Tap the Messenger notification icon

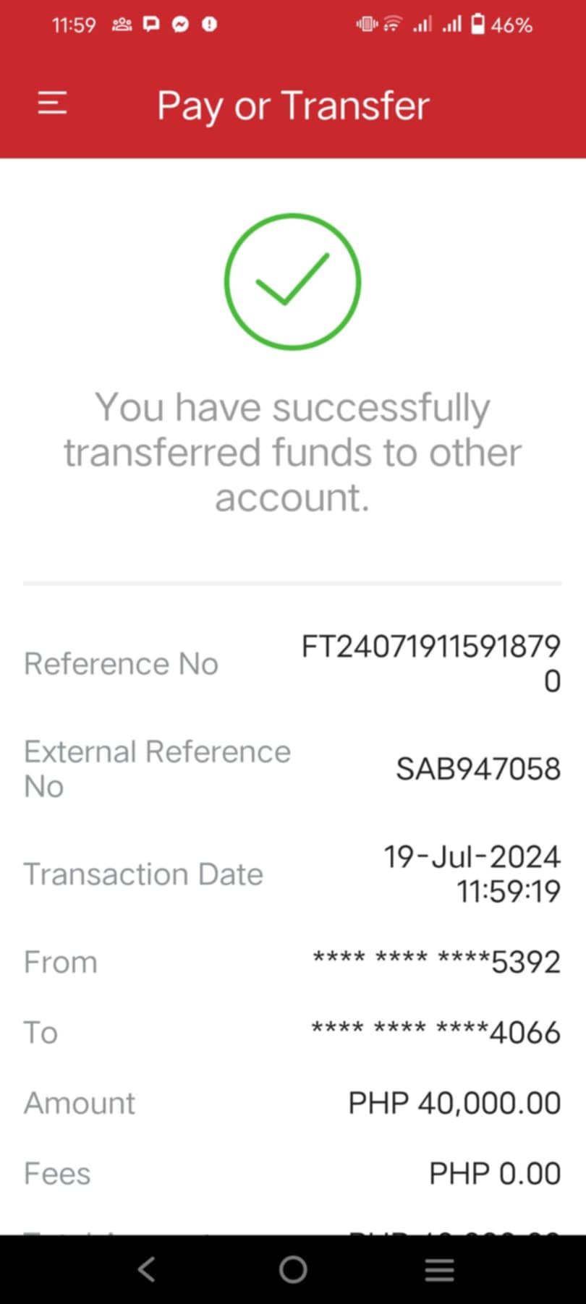pos(180,25)
